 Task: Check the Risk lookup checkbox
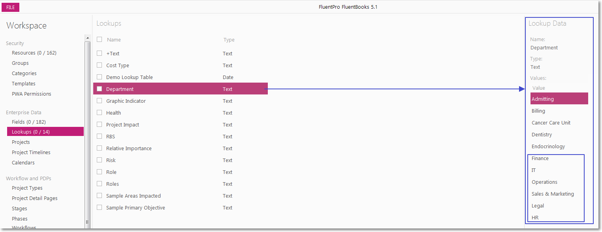100,160
